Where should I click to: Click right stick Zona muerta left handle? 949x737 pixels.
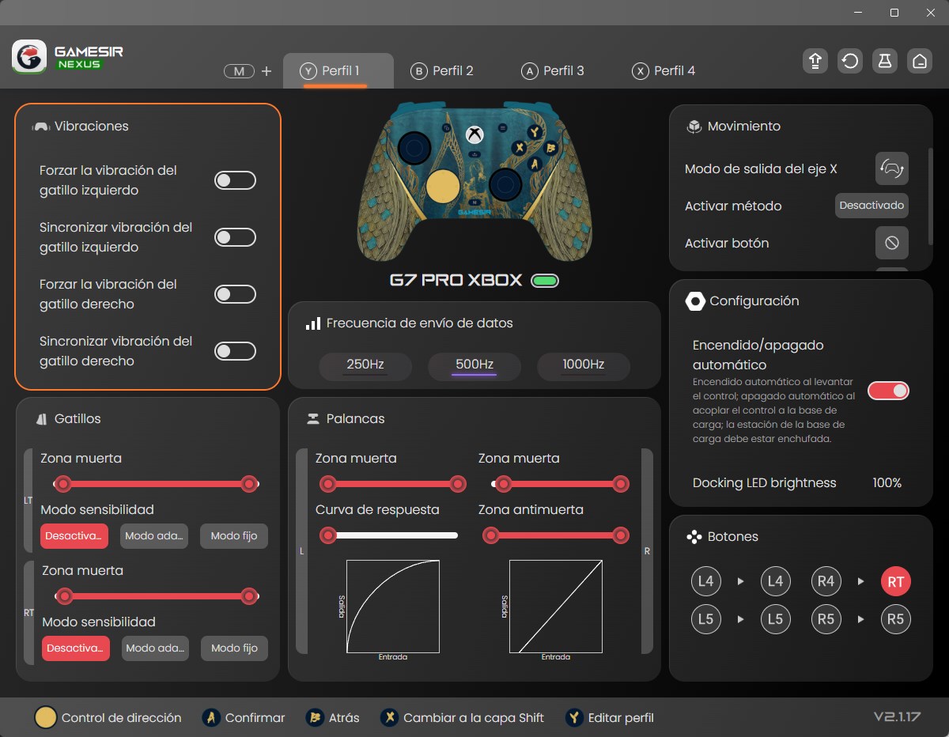click(x=502, y=484)
